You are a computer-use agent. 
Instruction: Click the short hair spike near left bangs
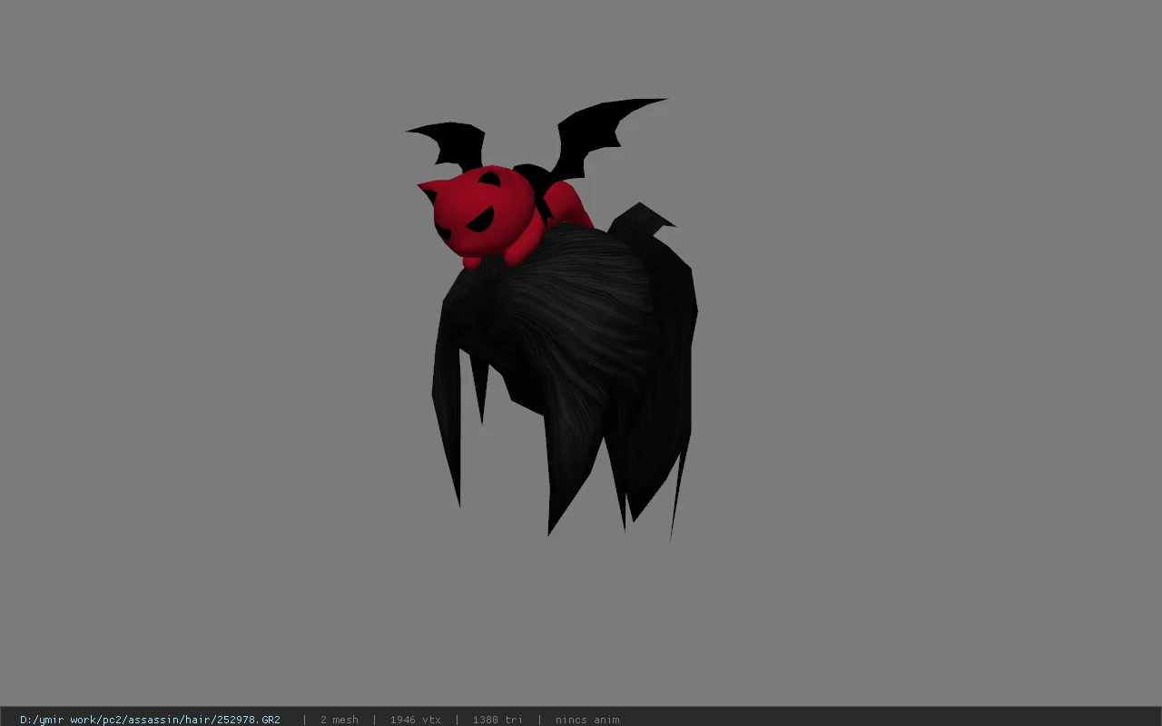pos(479,388)
